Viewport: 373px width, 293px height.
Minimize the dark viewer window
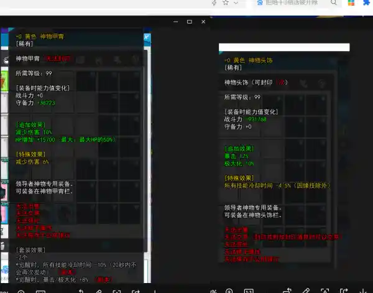click(176, 22)
